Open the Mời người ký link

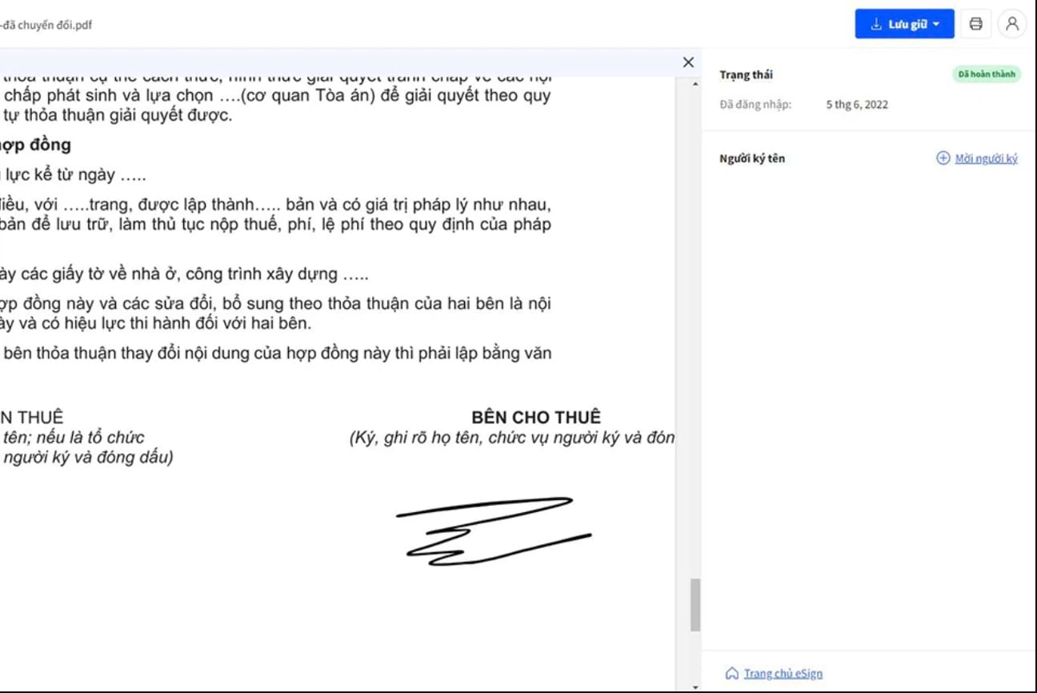pyautogui.click(x=986, y=158)
